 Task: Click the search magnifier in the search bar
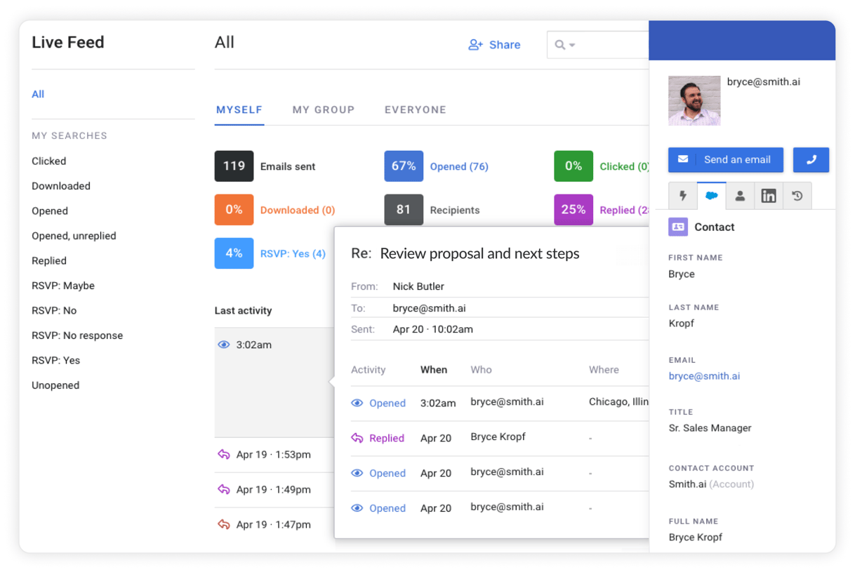tap(561, 44)
